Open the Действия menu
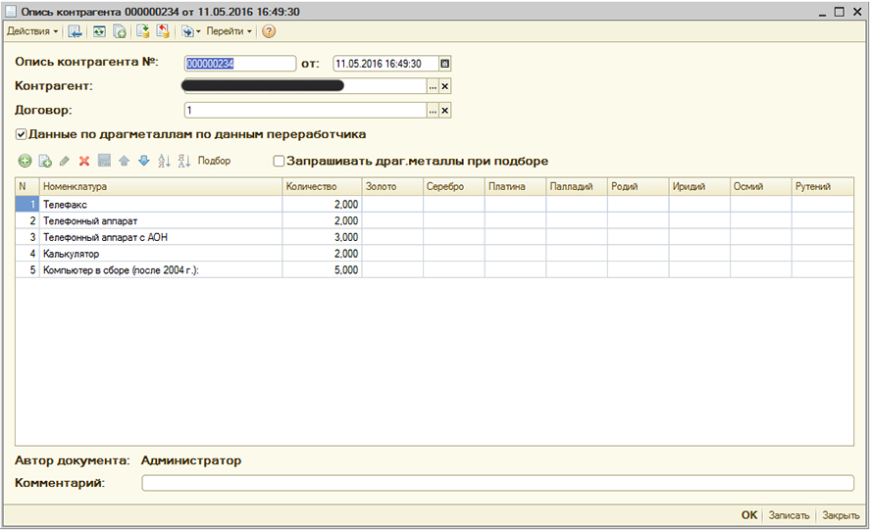This screenshot has height=530, width=870. pos(32,31)
